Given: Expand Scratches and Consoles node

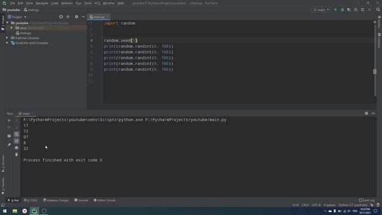Looking at the screenshot, I should (x=7, y=43).
